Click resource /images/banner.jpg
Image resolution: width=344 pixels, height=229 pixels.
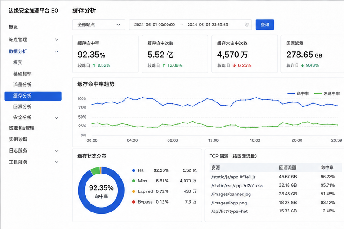pos(231,194)
